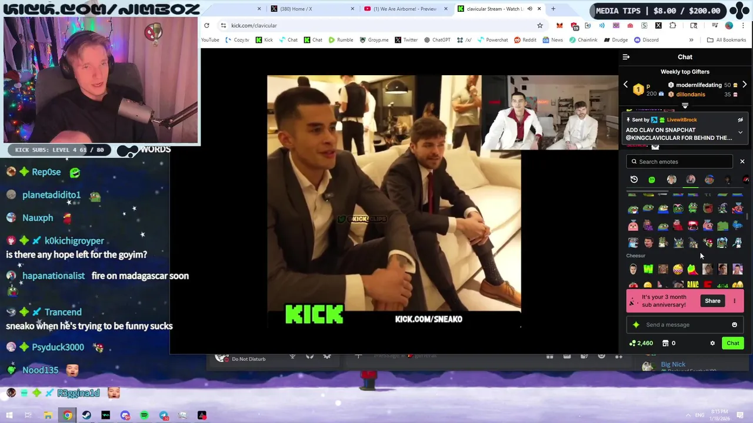
Task: Close the clavicular Stream tab
Action: click(538, 9)
